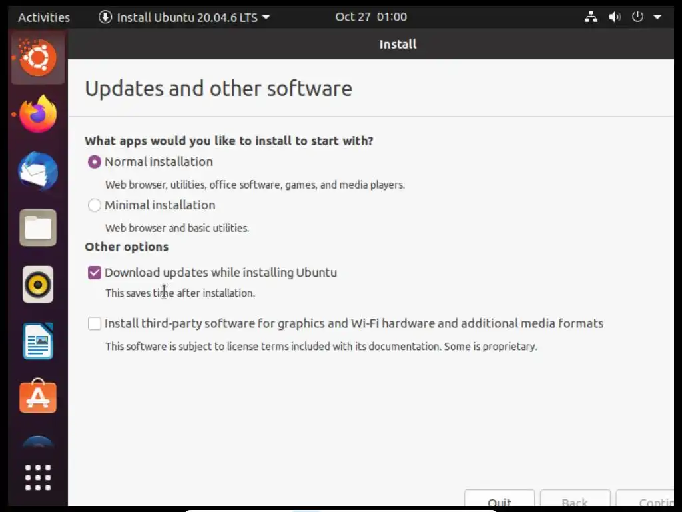Screen dimensions: 682x512
Task: Open the Oct 27 01:00 clock menu
Action: (371, 17)
